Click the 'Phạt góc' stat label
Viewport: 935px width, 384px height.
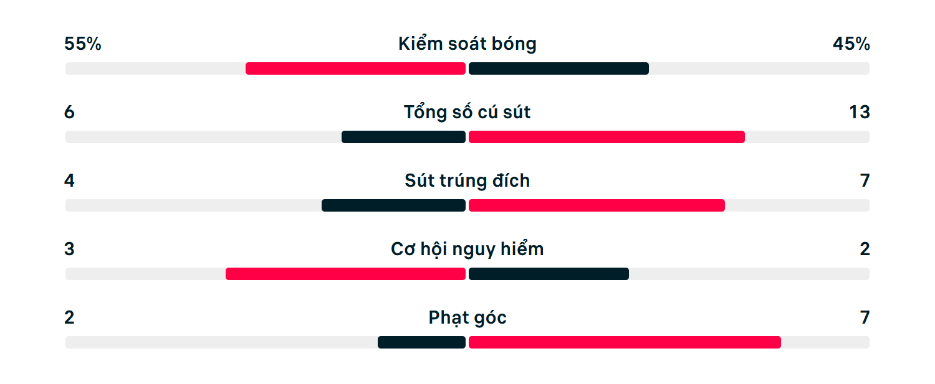click(x=467, y=318)
